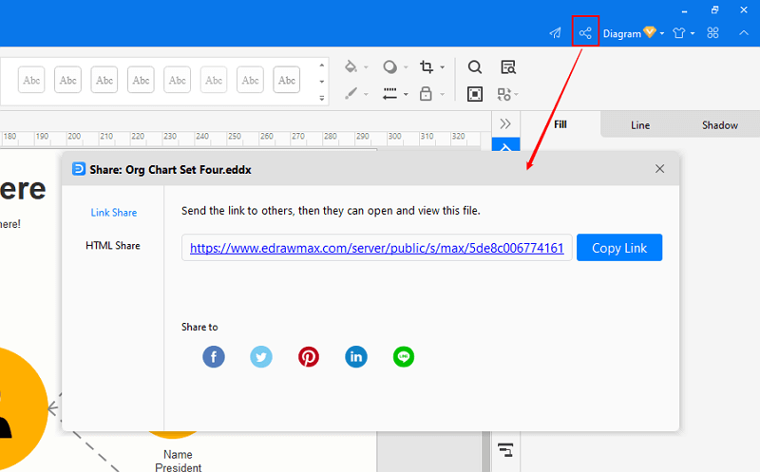Image resolution: width=760 pixels, height=472 pixels.
Task: Expand the full style gallery list
Action: pyautogui.click(x=322, y=98)
